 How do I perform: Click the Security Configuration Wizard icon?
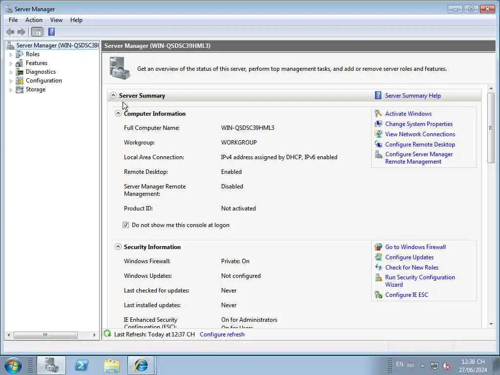click(378, 277)
